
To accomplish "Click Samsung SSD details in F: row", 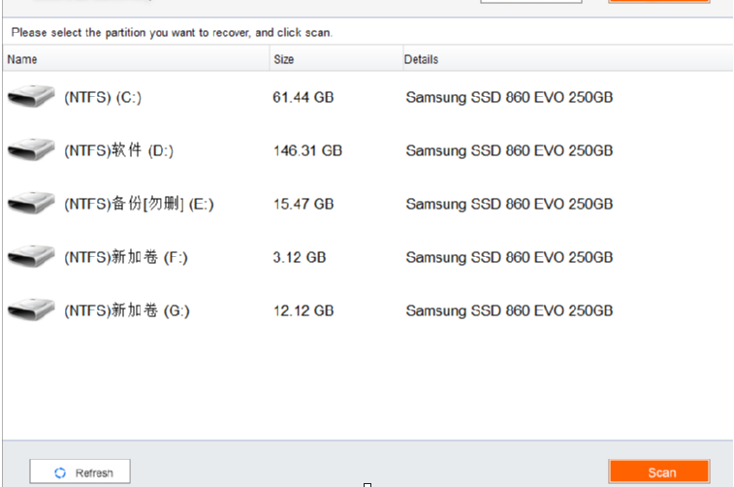I will tap(509, 257).
